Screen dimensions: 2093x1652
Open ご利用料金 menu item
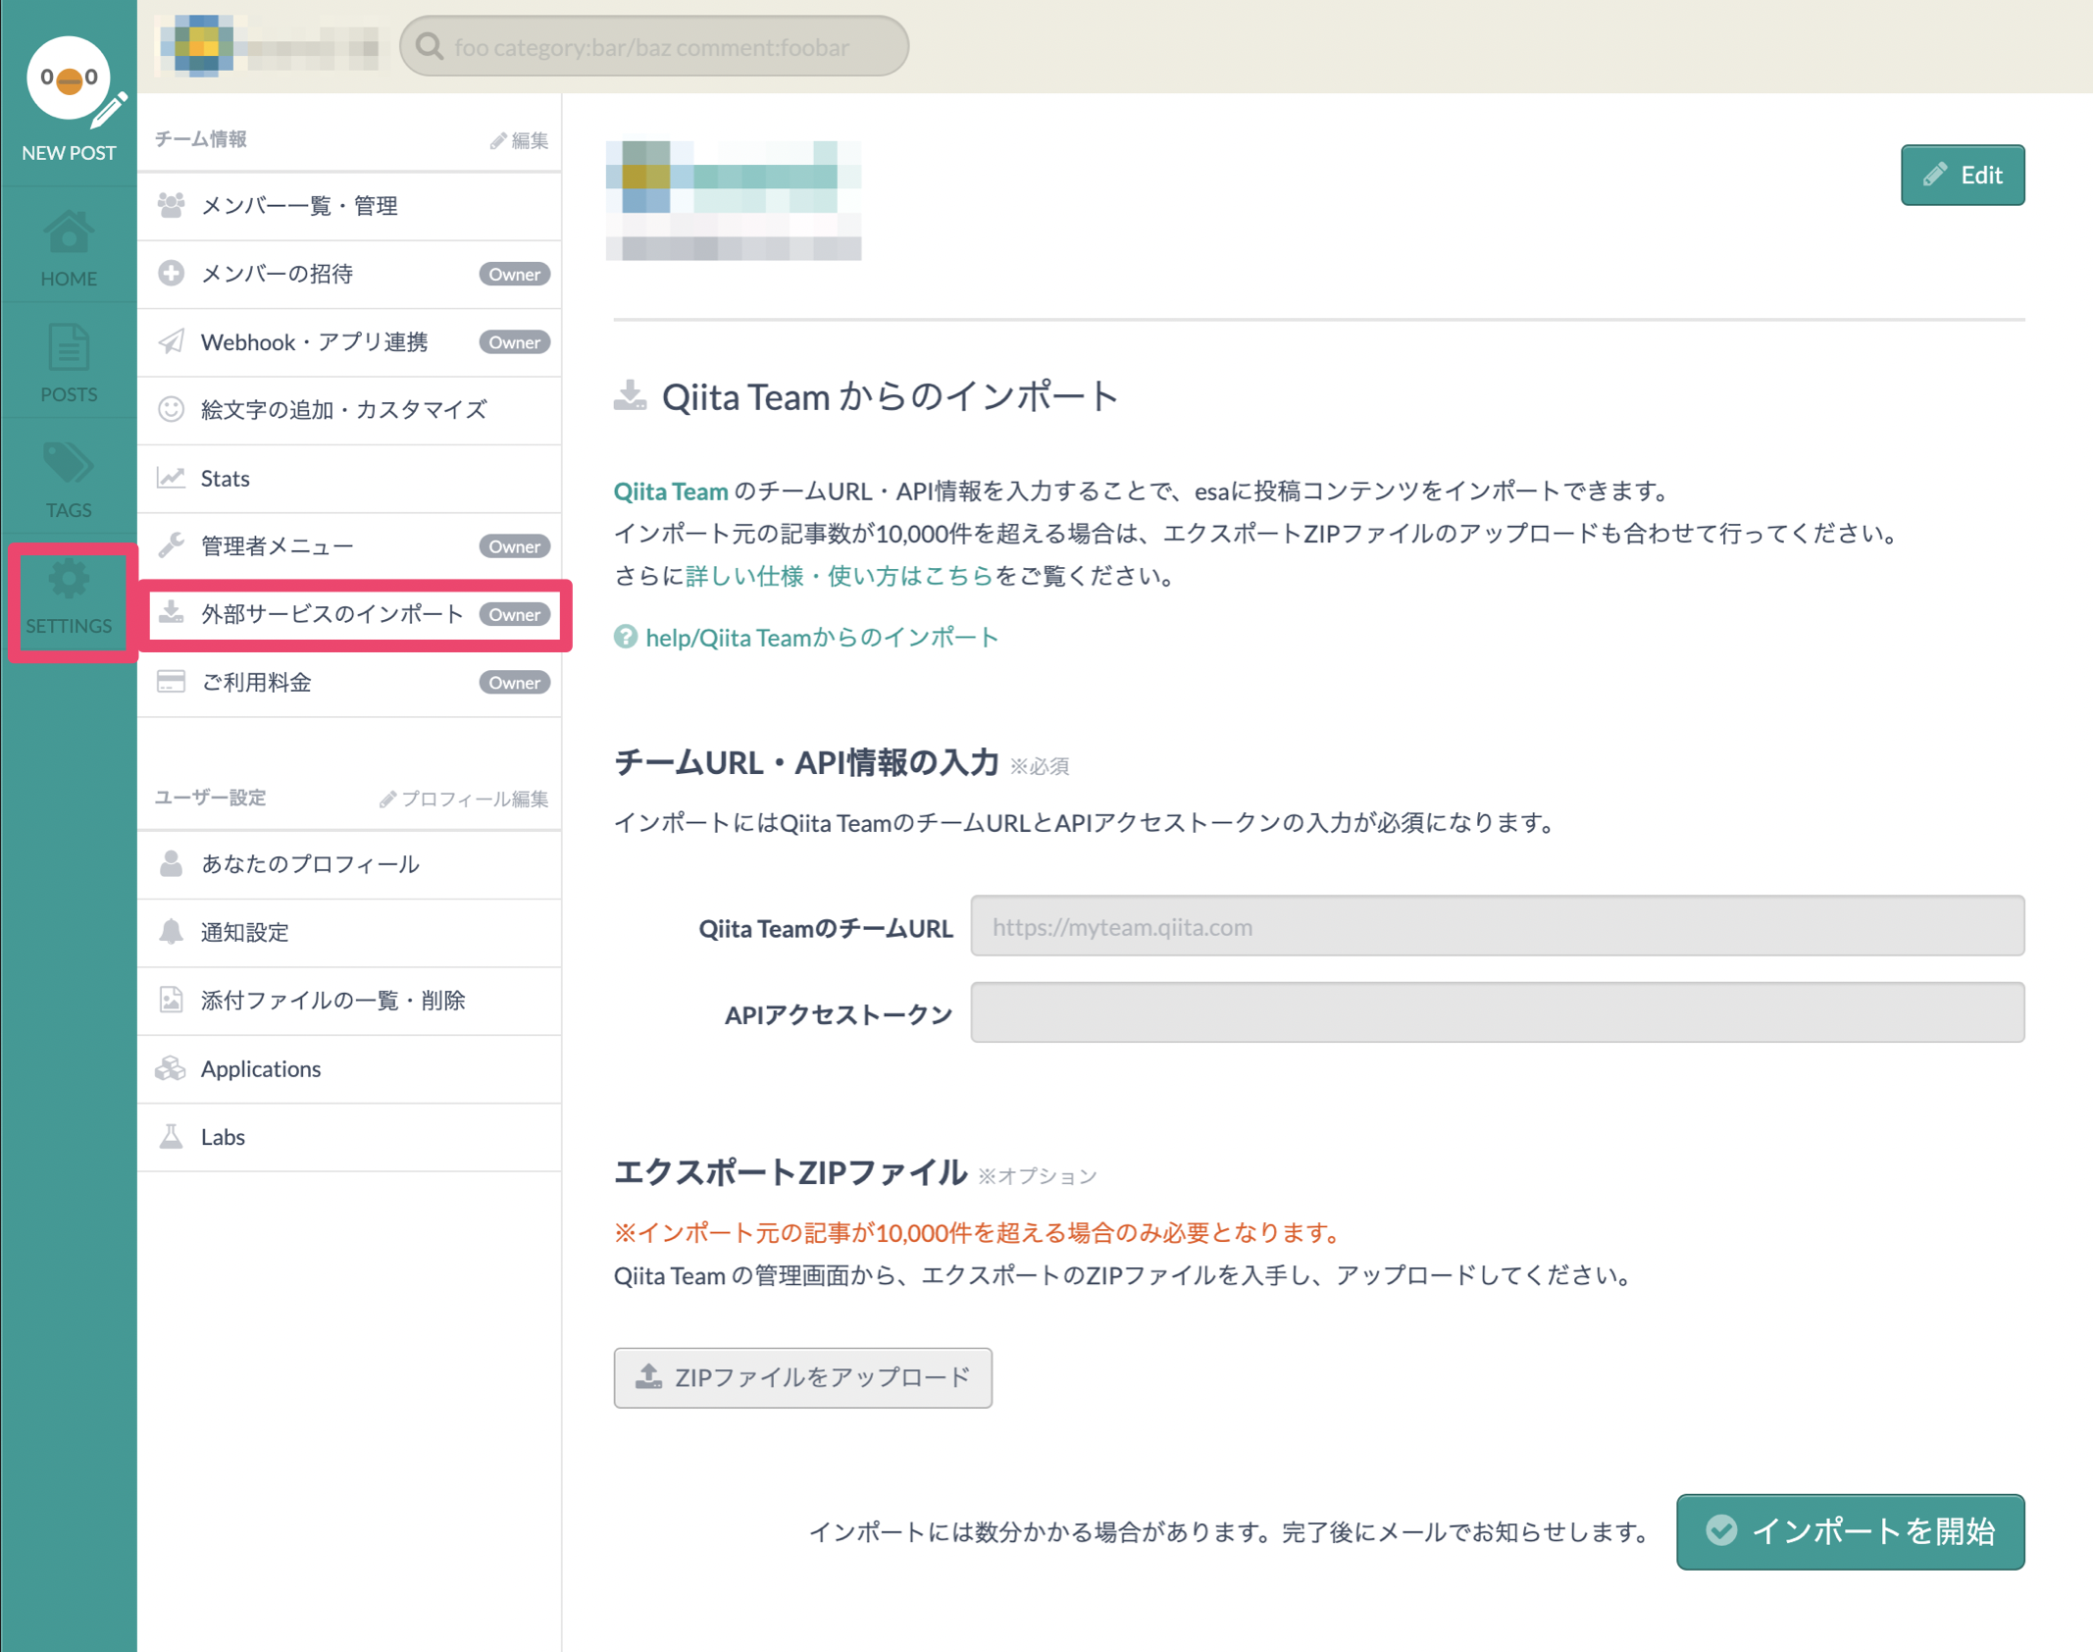click(349, 682)
